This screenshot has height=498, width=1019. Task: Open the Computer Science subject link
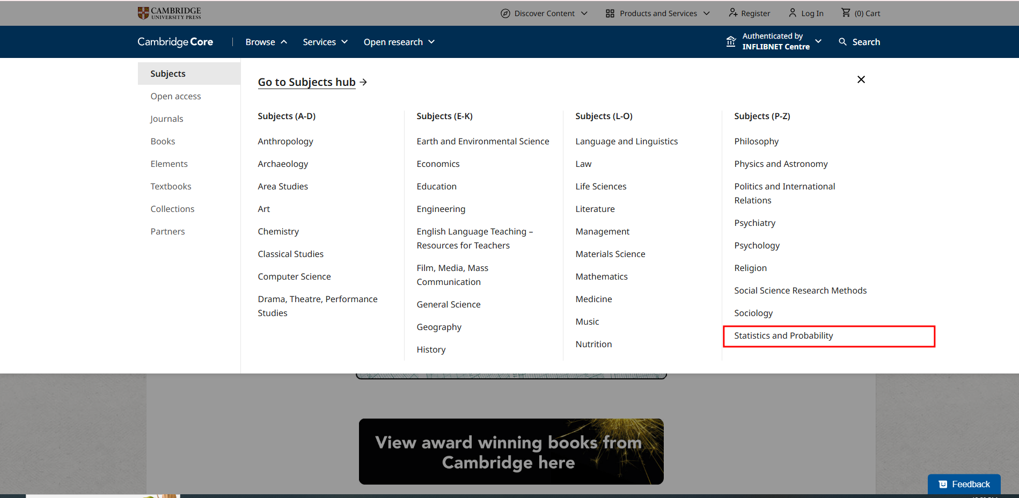tap(294, 276)
